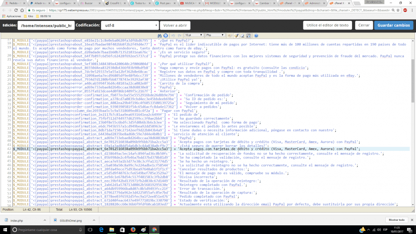
Task: Click the Cortana search box
Action: tap(47, 230)
